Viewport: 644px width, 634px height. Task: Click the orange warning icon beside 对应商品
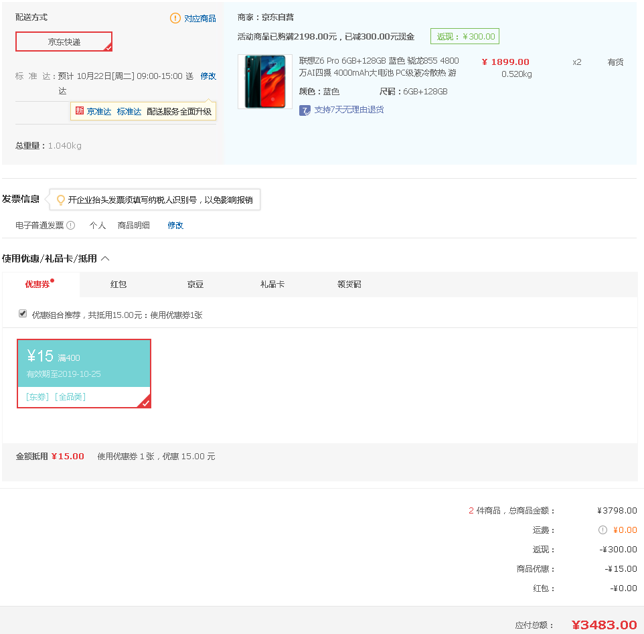(x=175, y=18)
